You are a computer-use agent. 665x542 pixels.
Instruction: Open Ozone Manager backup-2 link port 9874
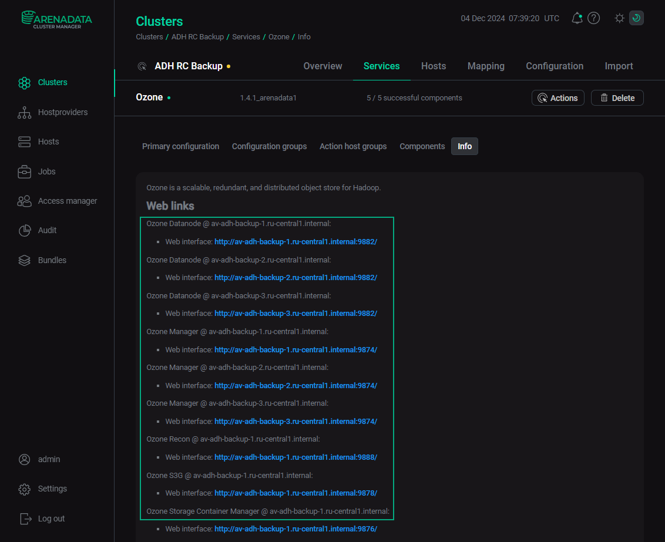point(295,386)
